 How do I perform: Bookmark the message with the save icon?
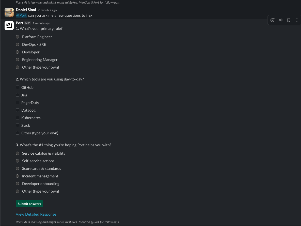[x=289, y=20]
